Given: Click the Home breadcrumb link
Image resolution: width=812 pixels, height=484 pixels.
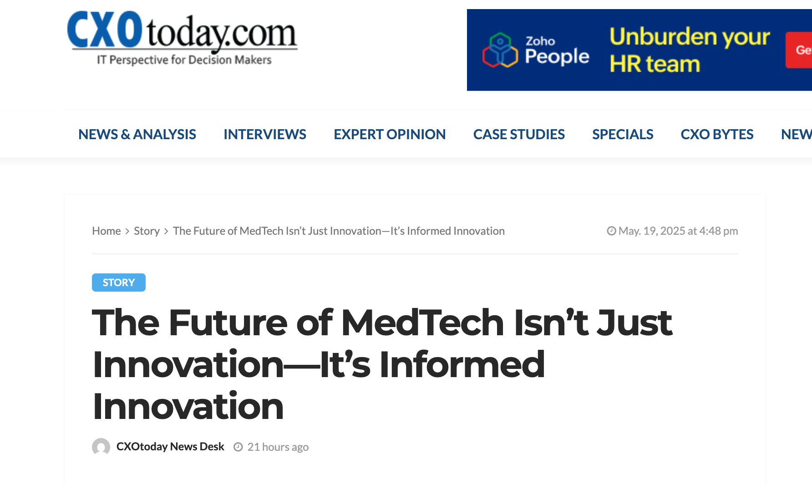Looking at the screenshot, I should pyautogui.click(x=107, y=231).
